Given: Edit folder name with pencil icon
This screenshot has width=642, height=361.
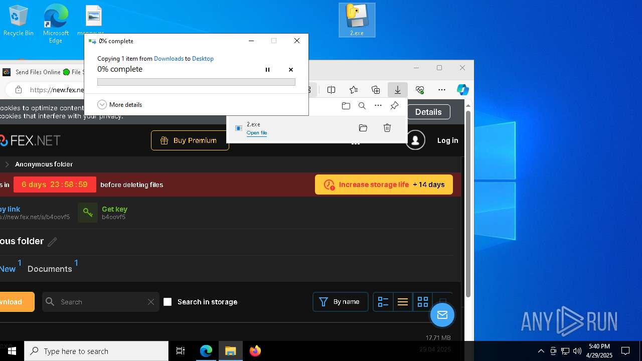Looking at the screenshot, I should tap(52, 242).
